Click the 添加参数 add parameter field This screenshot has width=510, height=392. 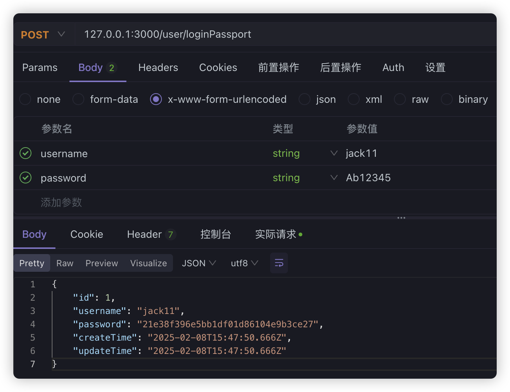pyautogui.click(x=61, y=202)
